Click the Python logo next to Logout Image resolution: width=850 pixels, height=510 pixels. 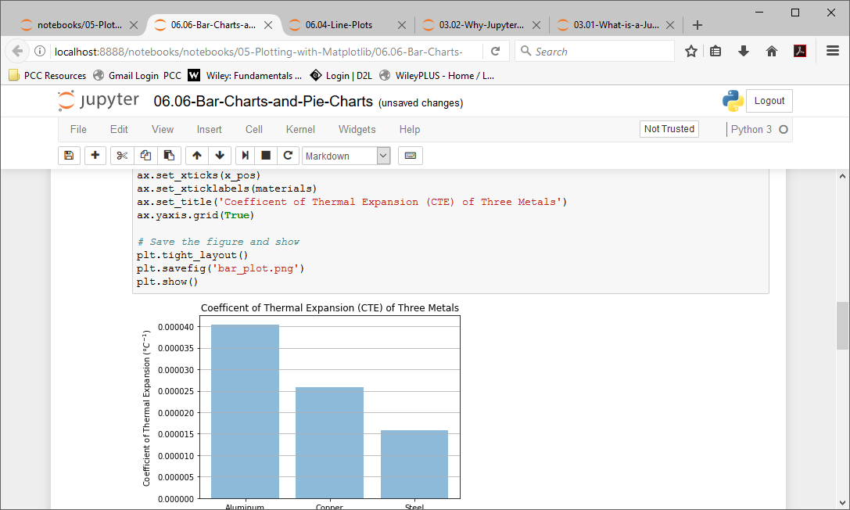tap(733, 100)
